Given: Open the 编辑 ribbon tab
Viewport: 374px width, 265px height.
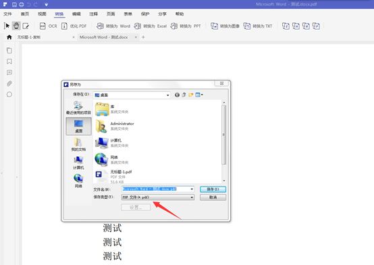Looking at the screenshot, I should (x=76, y=14).
